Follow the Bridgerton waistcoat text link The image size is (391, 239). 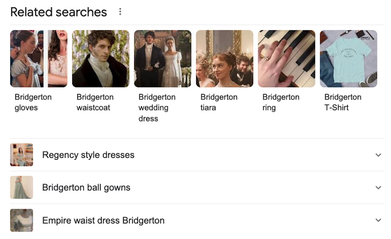tap(95, 102)
